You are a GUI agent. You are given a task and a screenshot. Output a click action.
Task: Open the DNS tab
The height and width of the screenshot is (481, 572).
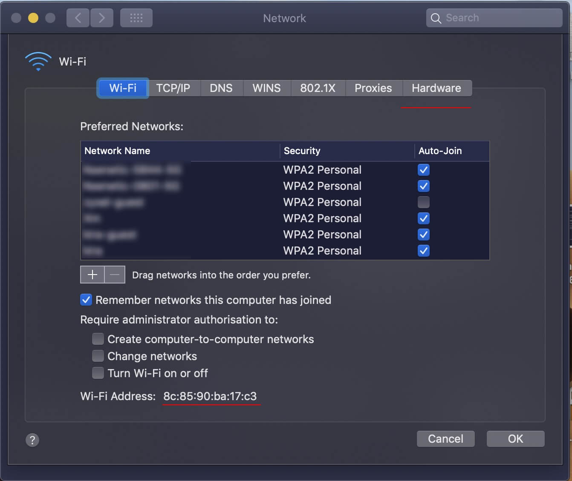pos(221,88)
